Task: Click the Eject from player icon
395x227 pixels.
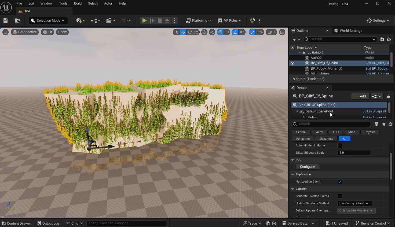Action: [x=167, y=21]
